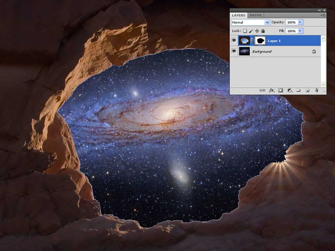335x251 pixels.
Task: Click the Add Layer Mask icon
Action: (x=280, y=90)
